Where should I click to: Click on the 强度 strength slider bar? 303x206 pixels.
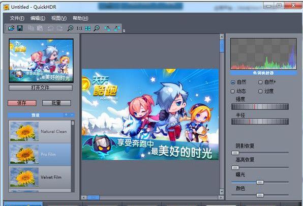260,107
